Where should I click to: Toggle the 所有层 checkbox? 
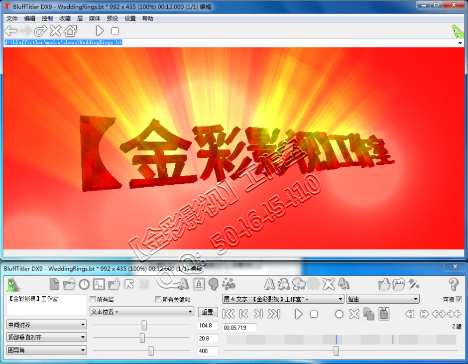pos(93,300)
